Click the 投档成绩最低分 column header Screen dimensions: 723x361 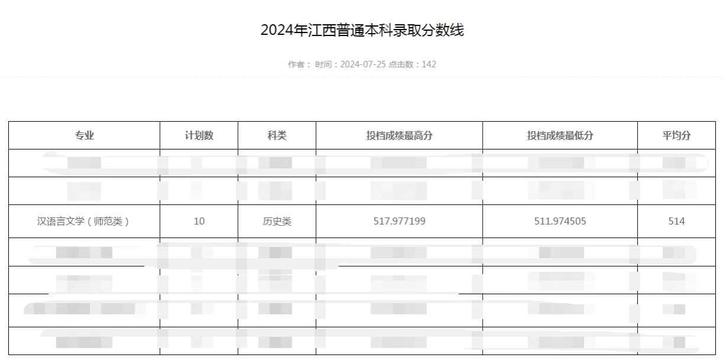click(560, 135)
